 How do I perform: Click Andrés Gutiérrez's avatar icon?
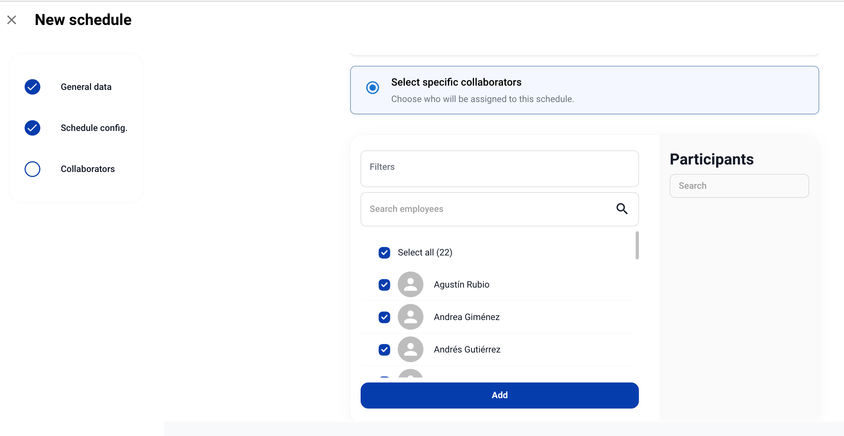click(x=410, y=349)
